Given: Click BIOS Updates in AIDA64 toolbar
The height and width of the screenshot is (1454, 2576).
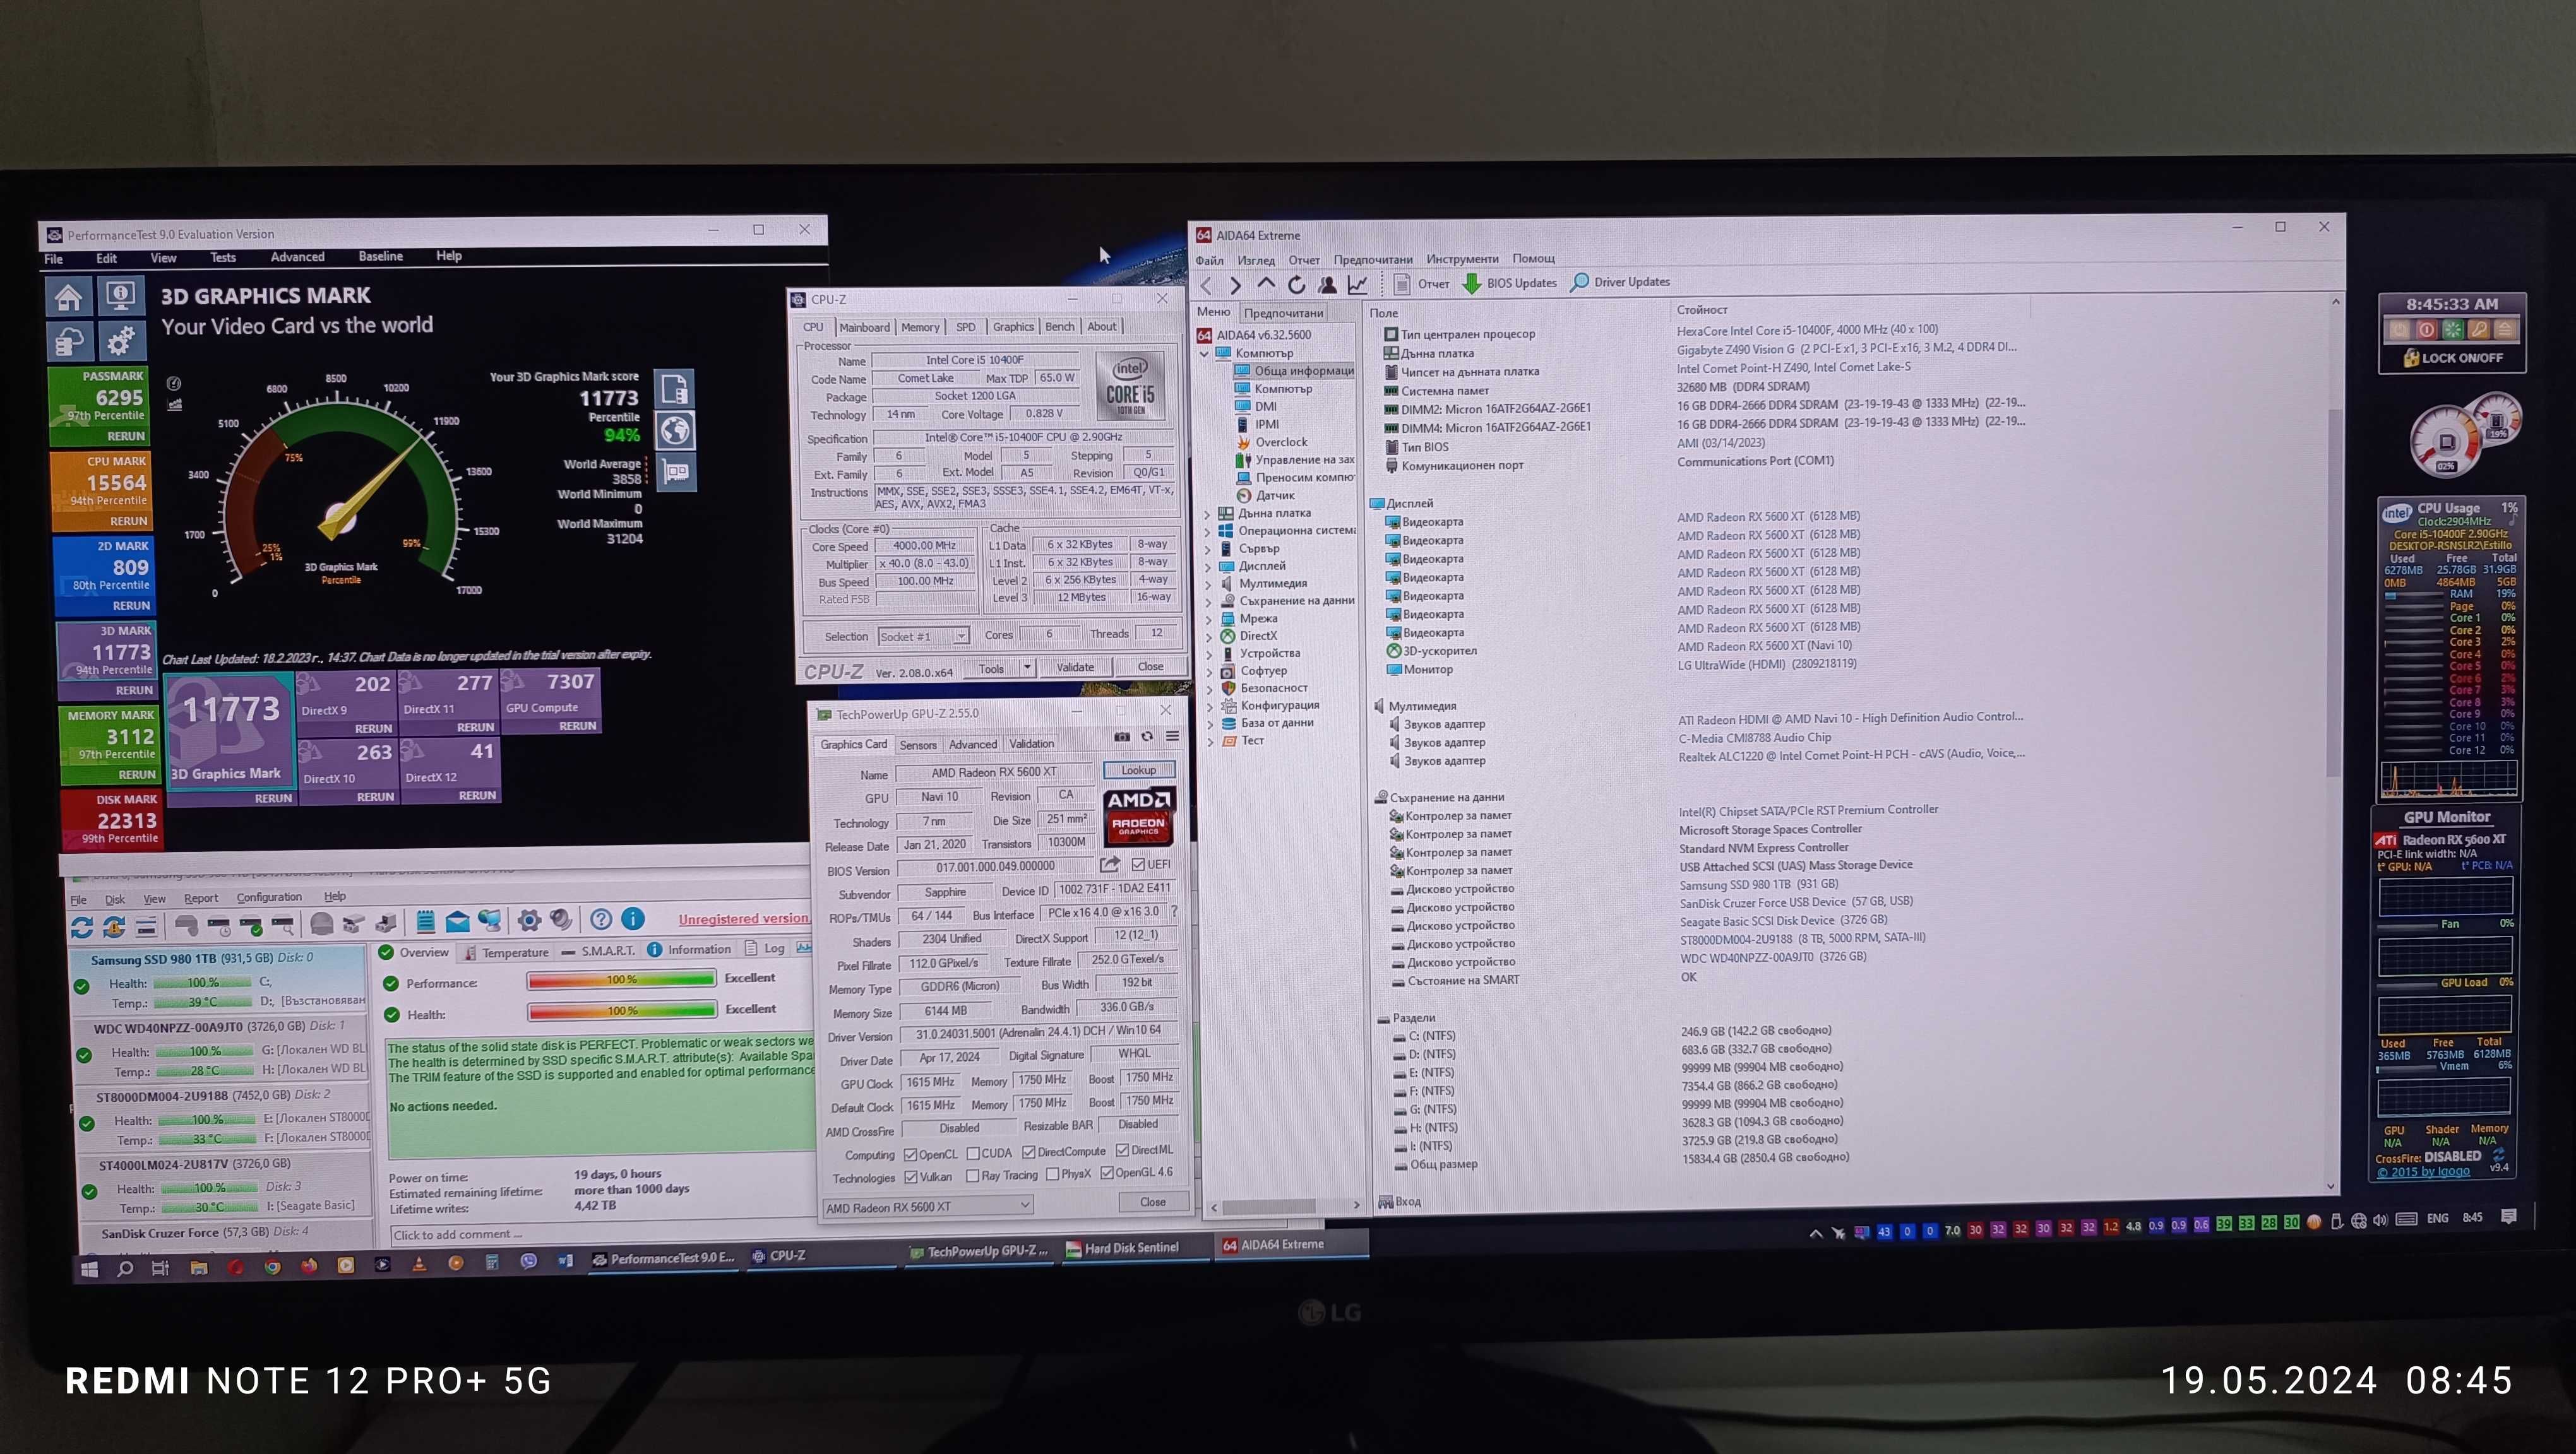Looking at the screenshot, I should coord(1510,283).
